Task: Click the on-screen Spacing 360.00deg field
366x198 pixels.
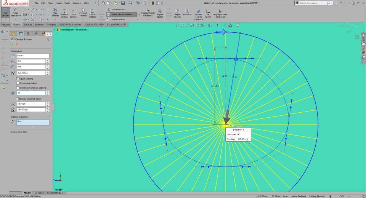Action: click(x=244, y=139)
